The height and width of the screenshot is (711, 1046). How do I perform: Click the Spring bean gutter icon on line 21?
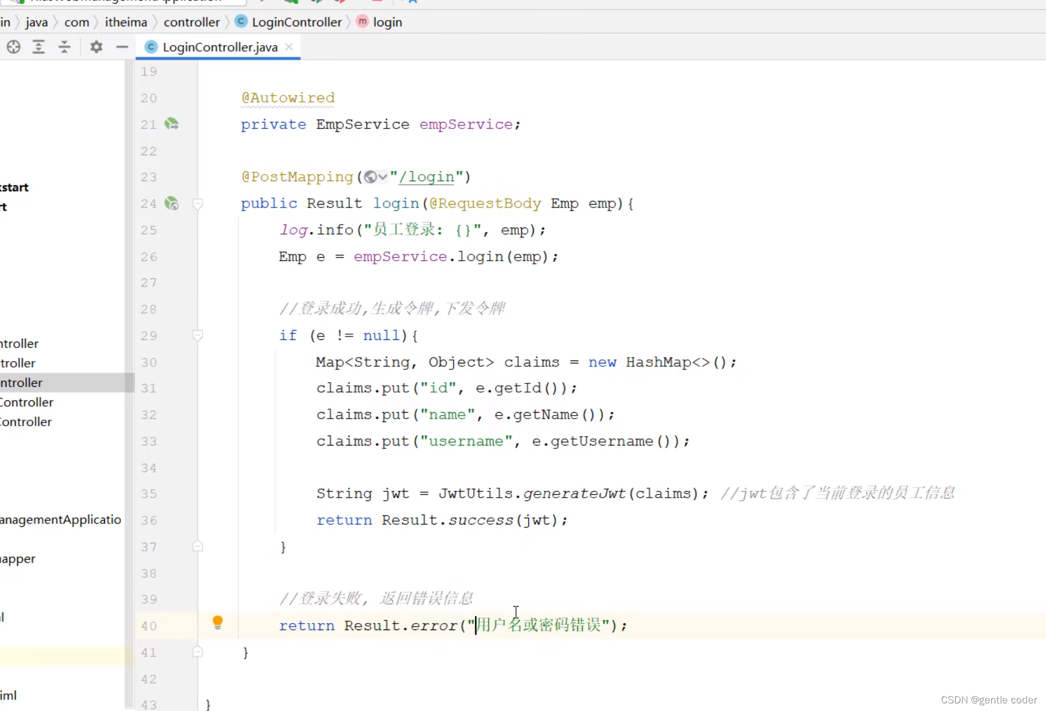[171, 124]
